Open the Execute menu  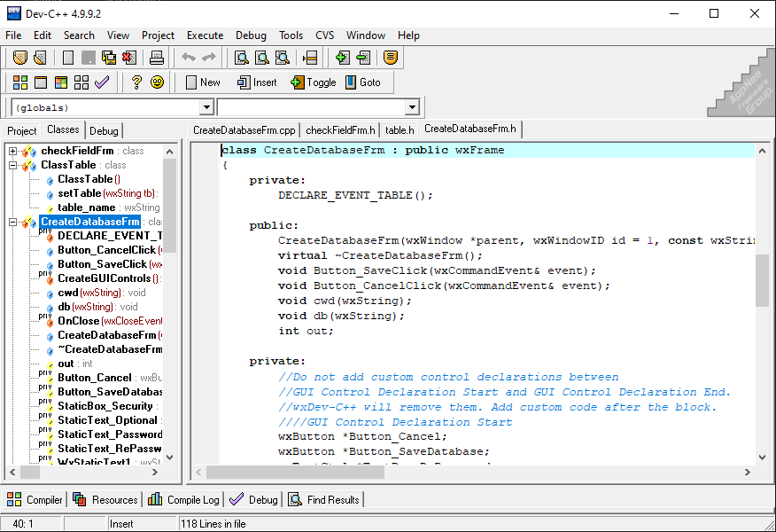point(205,35)
